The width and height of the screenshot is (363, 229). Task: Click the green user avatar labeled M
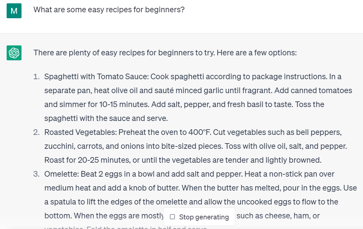point(14,11)
